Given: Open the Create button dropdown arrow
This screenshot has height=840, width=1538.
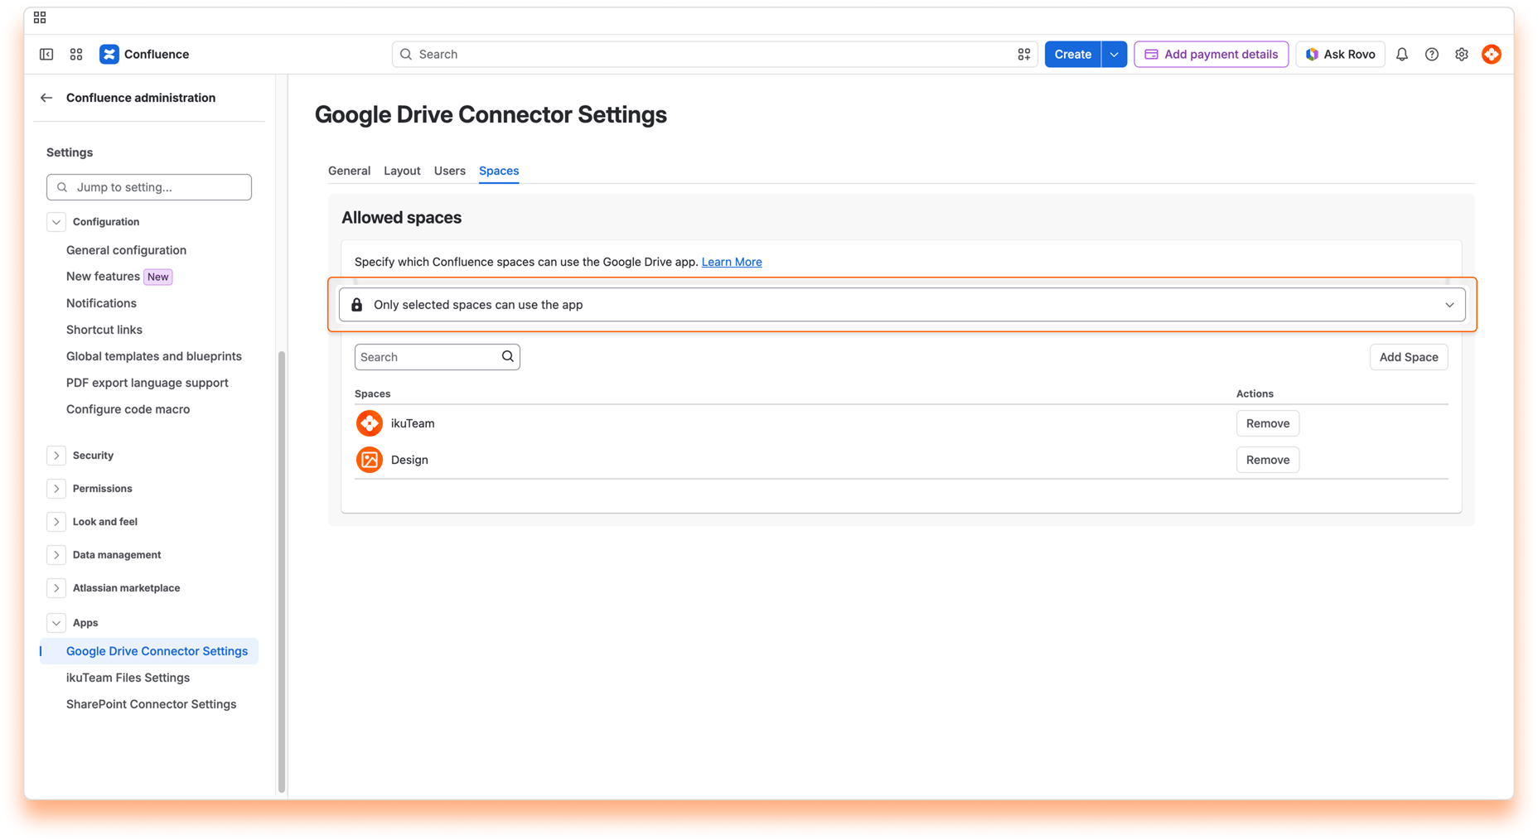Looking at the screenshot, I should [x=1114, y=54].
